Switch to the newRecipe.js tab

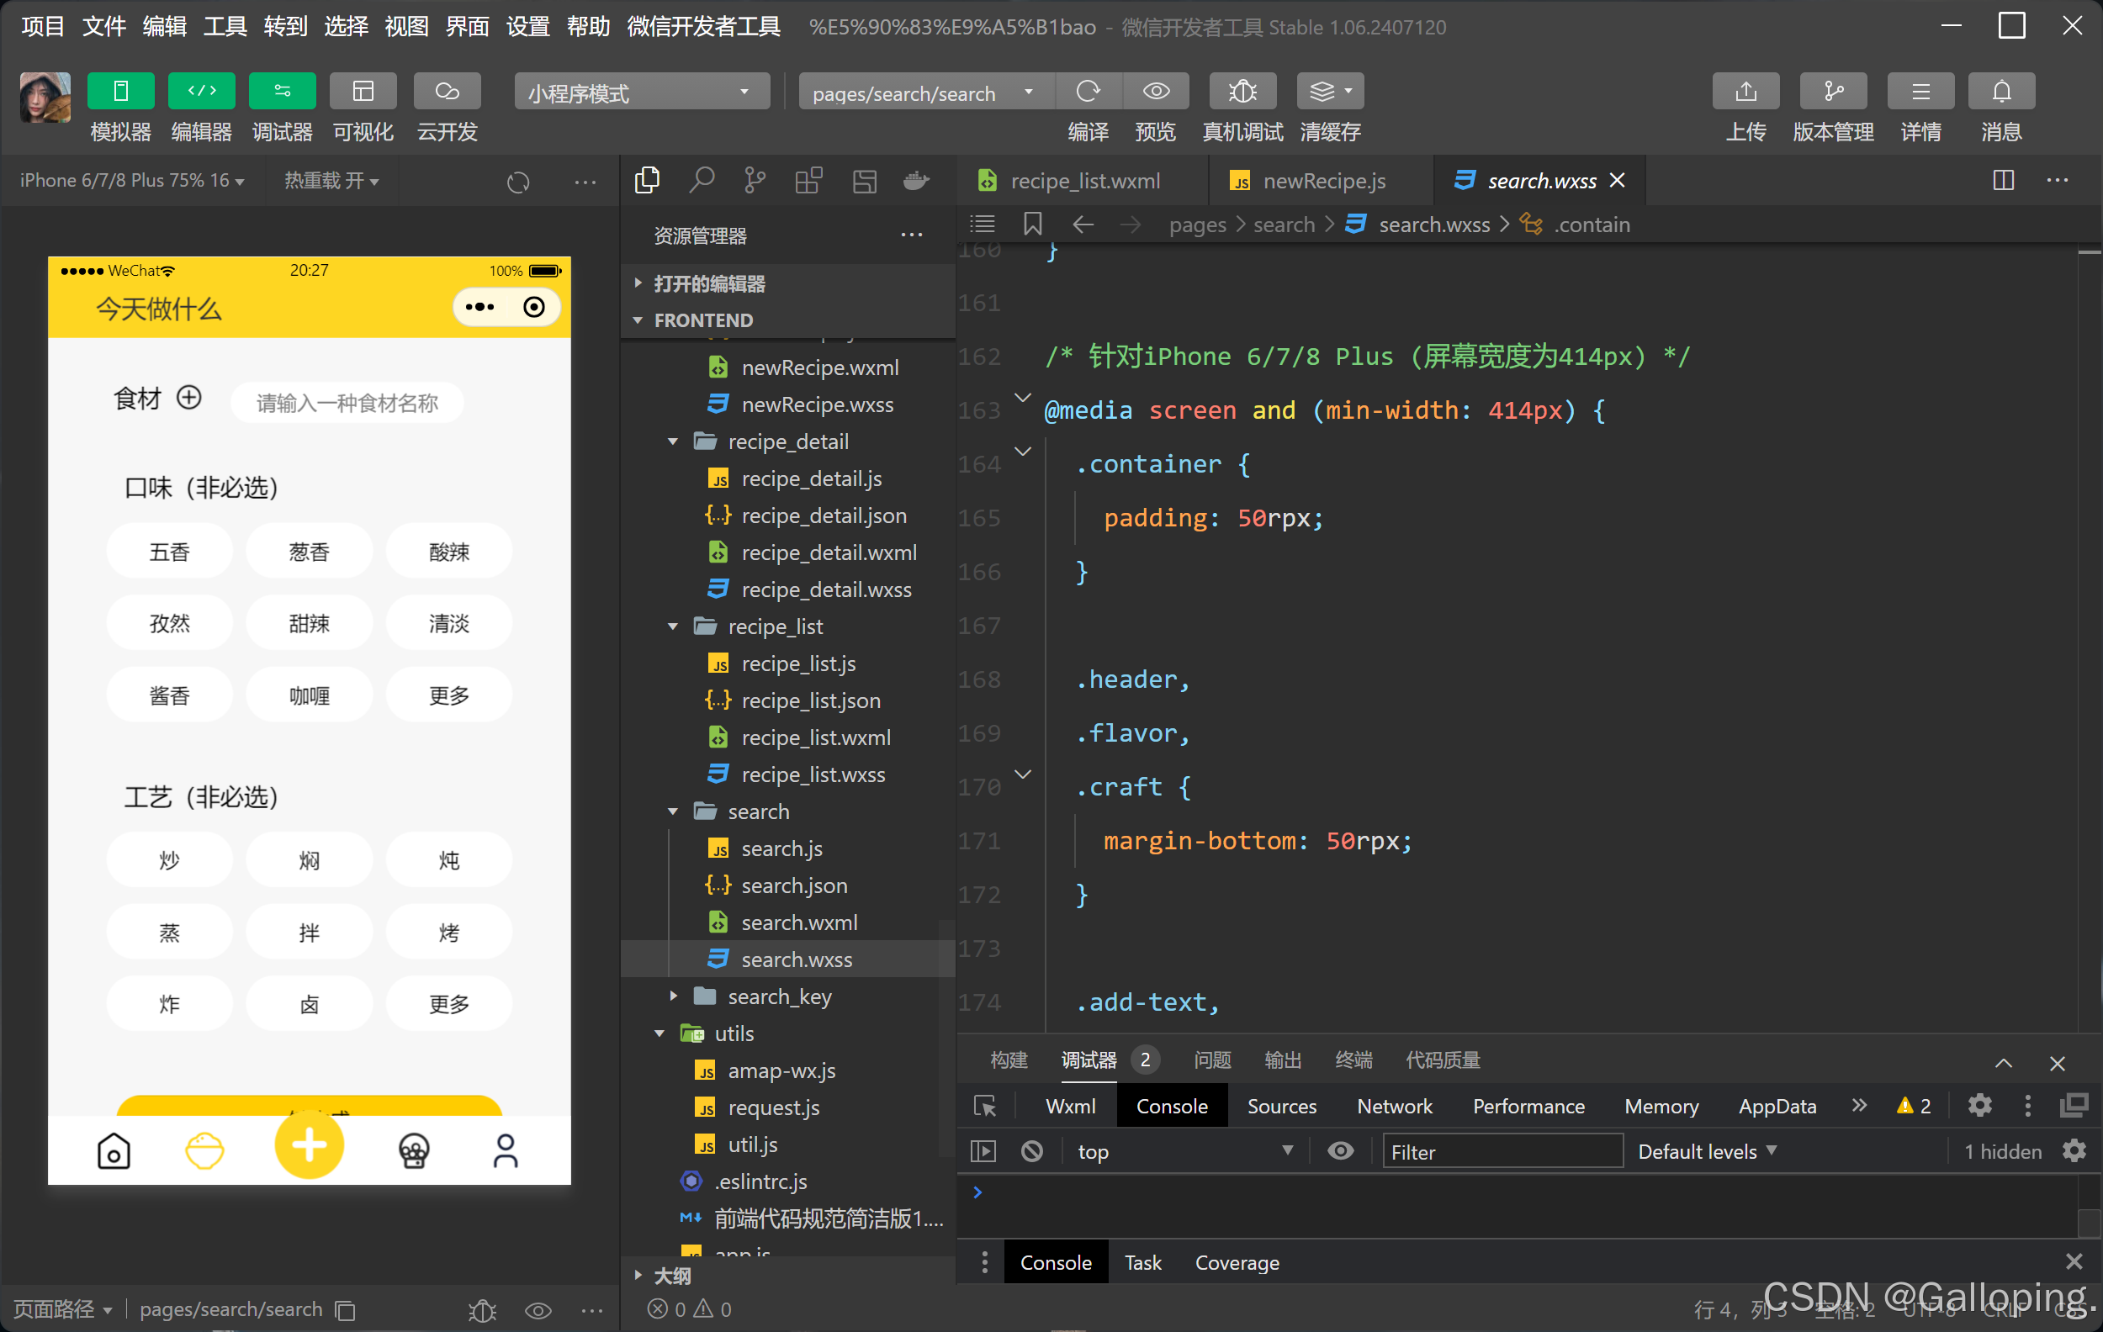pos(1322,181)
